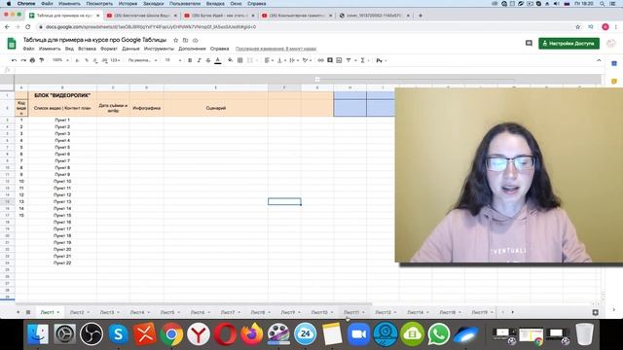
Task: Toggle italic formatting
Action: [199, 60]
